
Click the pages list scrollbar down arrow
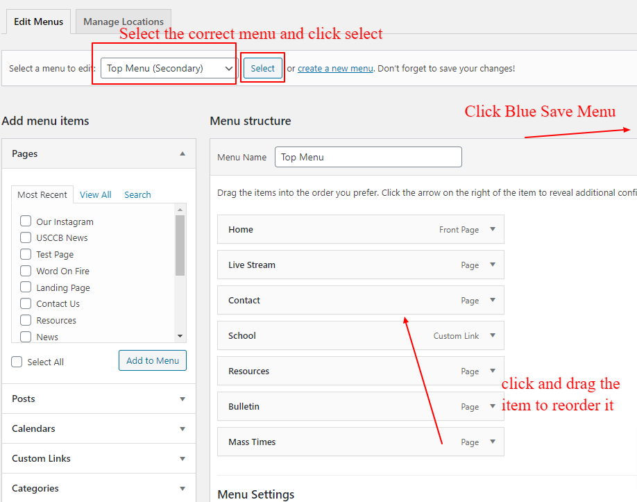coord(180,336)
